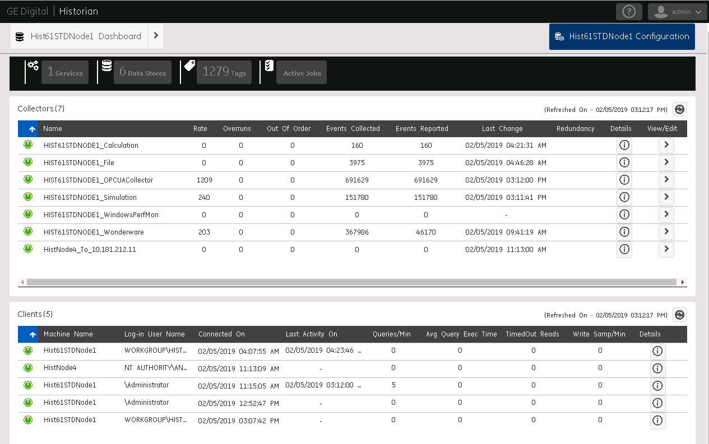Open details info for HistNode4 client
The width and height of the screenshot is (709, 444).
coord(657,368)
